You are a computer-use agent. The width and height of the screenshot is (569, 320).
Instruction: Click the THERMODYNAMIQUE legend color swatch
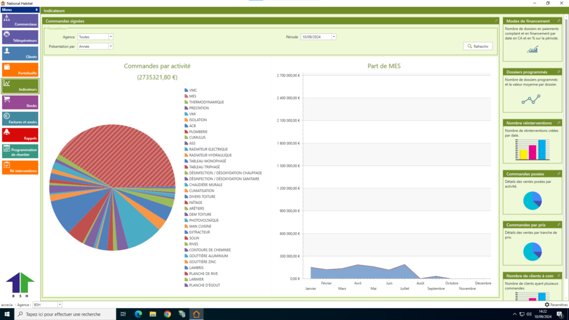tap(186, 102)
